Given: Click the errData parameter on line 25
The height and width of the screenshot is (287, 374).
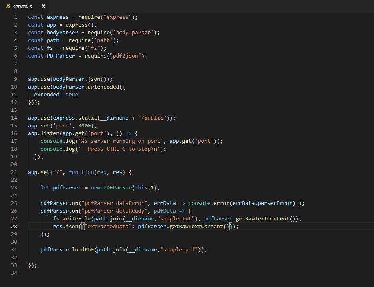Looking at the screenshot, I should pyautogui.click(x=164, y=203).
